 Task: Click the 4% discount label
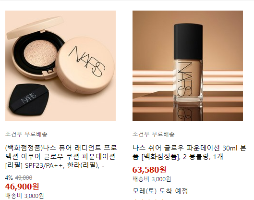click(x=9, y=178)
